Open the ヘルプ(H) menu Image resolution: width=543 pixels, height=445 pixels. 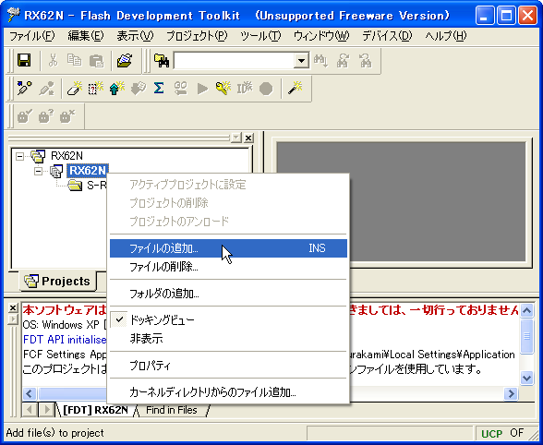pyautogui.click(x=446, y=36)
